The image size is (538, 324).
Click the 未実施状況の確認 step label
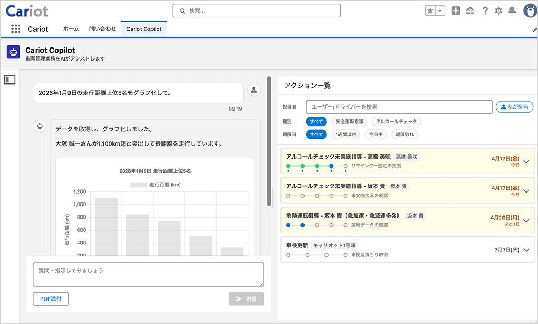pyautogui.click(x=369, y=196)
